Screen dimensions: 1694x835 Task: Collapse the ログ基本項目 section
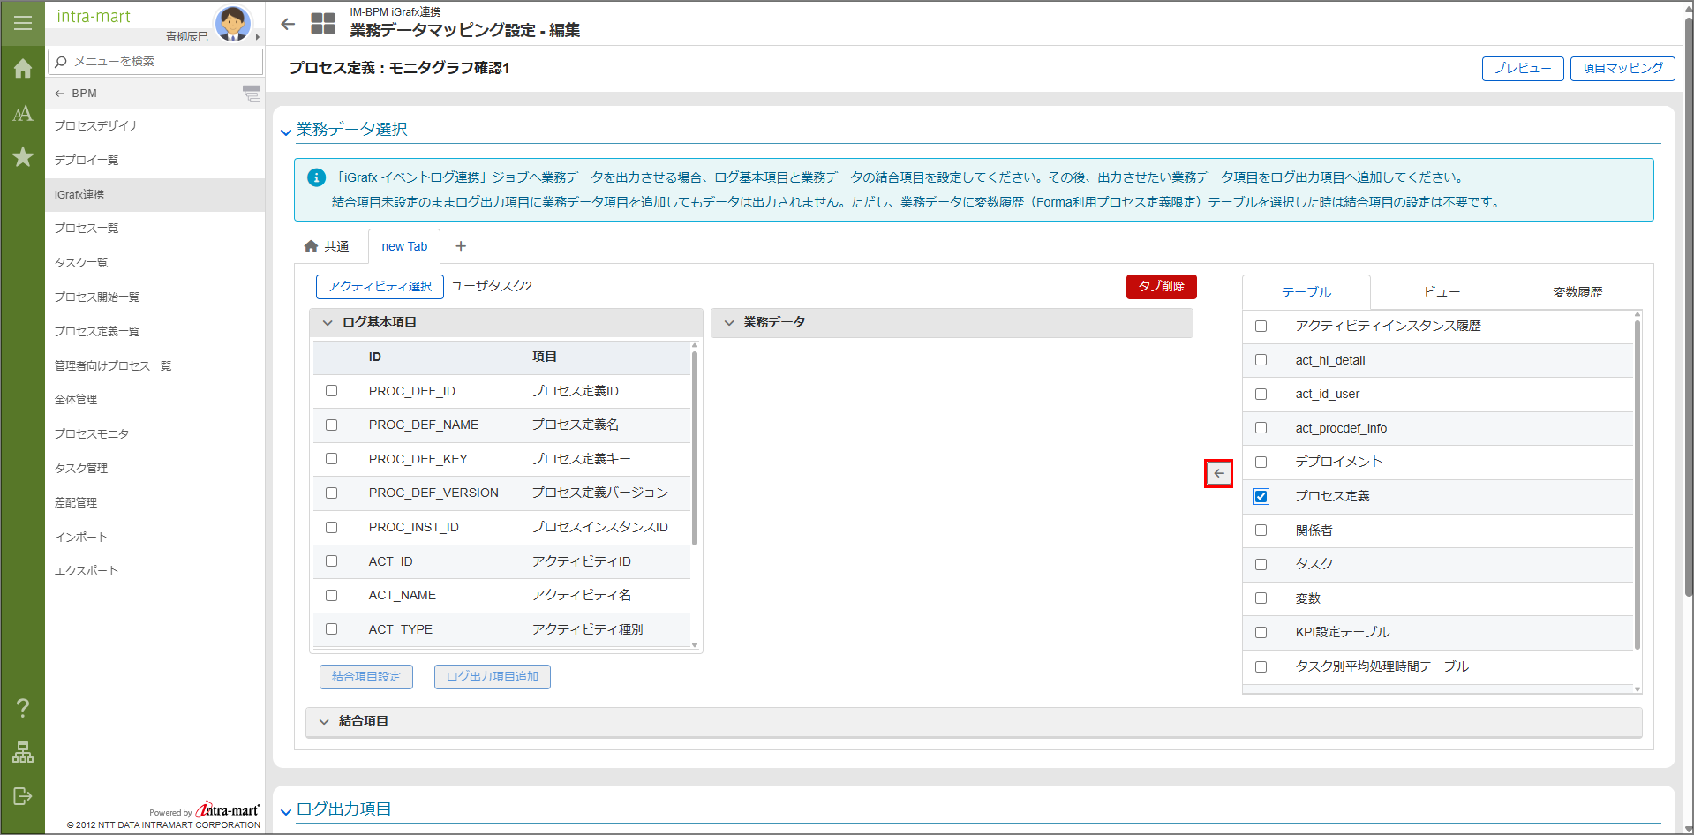coord(328,323)
